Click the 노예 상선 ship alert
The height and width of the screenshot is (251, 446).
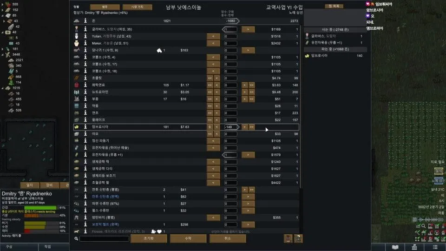pos(438,181)
